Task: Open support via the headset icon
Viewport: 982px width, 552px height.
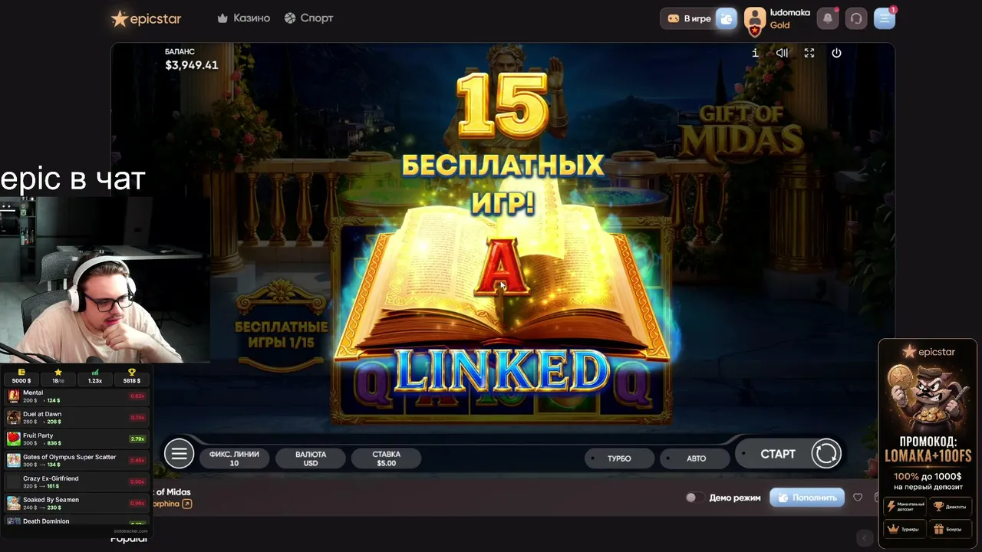Action: [x=856, y=18]
